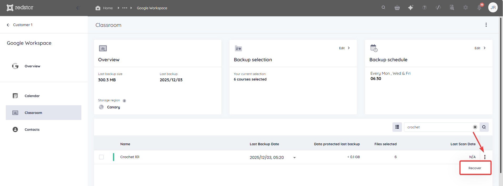
Task: Sort by Data protected last backup header
Action: point(337,144)
